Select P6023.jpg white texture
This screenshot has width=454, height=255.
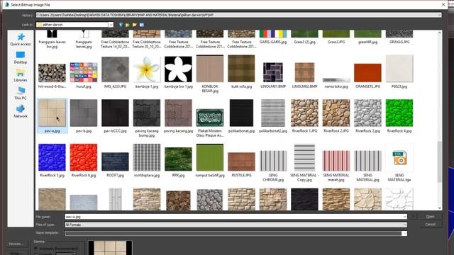399,69
